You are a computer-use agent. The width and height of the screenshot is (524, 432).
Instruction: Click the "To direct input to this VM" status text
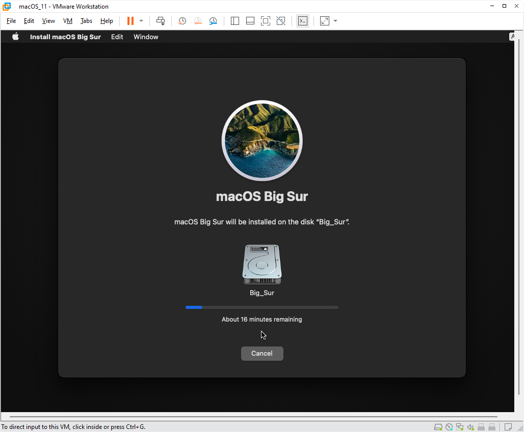pyautogui.click(x=73, y=427)
